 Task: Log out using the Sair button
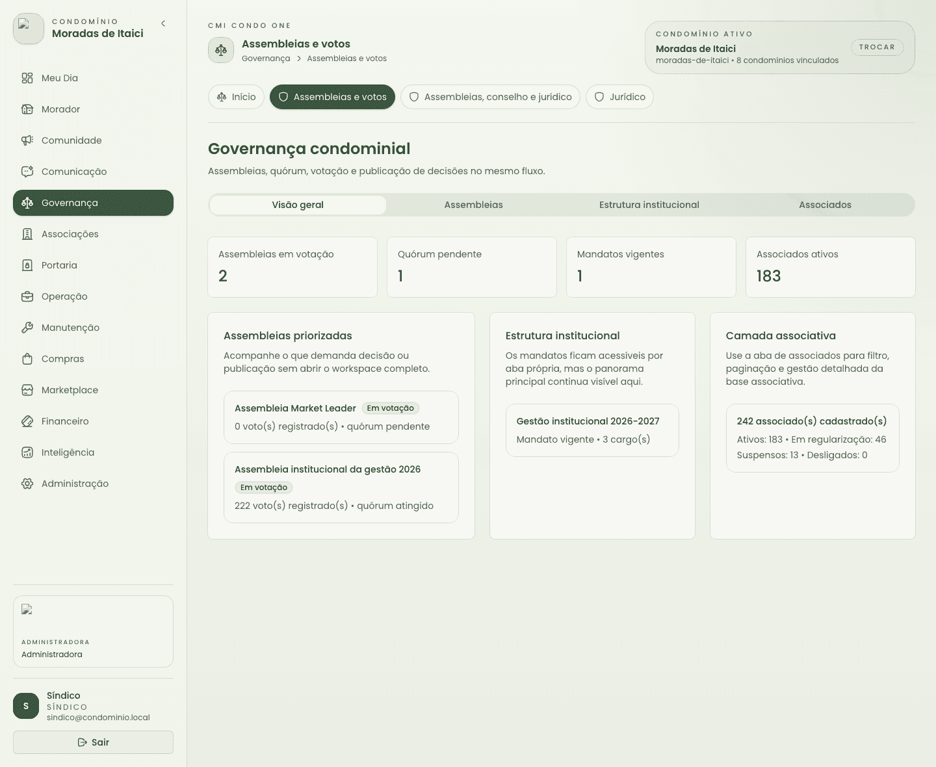(93, 742)
